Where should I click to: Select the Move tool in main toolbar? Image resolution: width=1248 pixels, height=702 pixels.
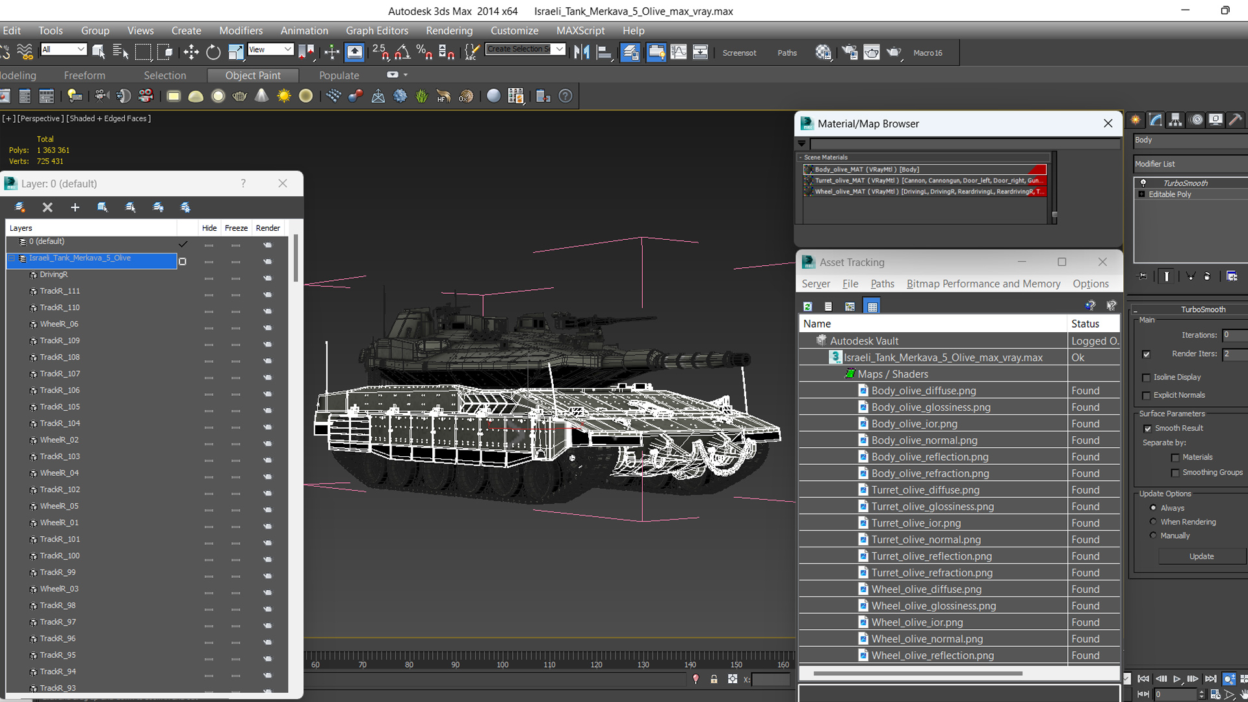pos(191,53)
